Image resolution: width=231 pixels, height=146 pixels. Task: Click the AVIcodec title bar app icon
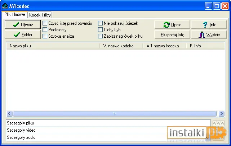click(x=5, y=6)
